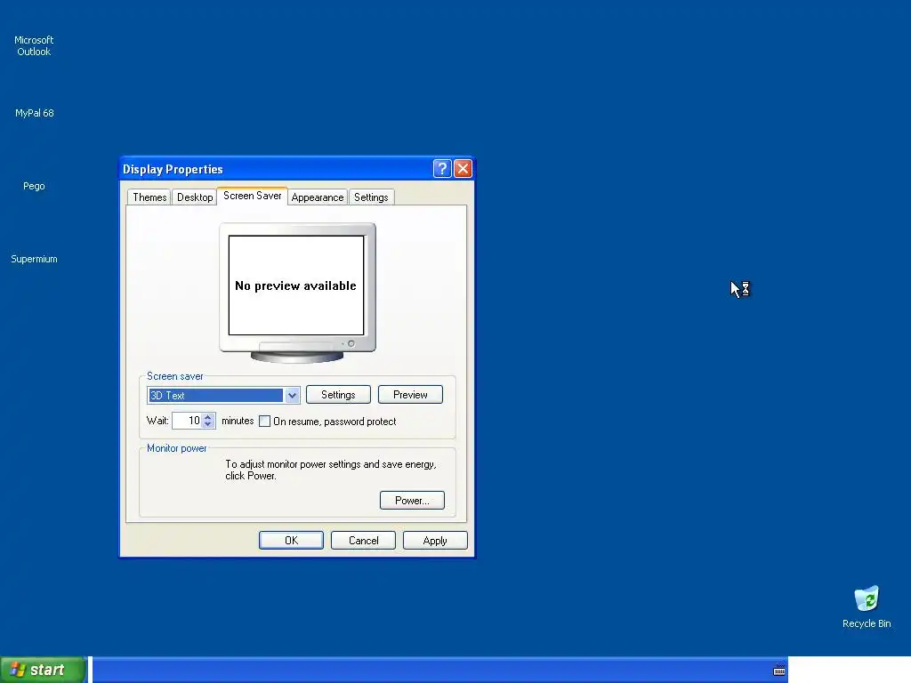Close the Display Properties dialog

point(463,169)
